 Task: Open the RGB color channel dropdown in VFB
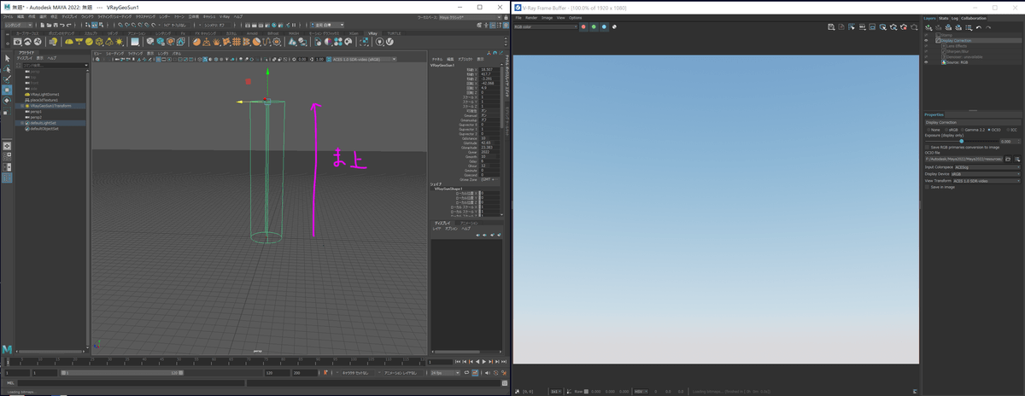coord(545,26)
